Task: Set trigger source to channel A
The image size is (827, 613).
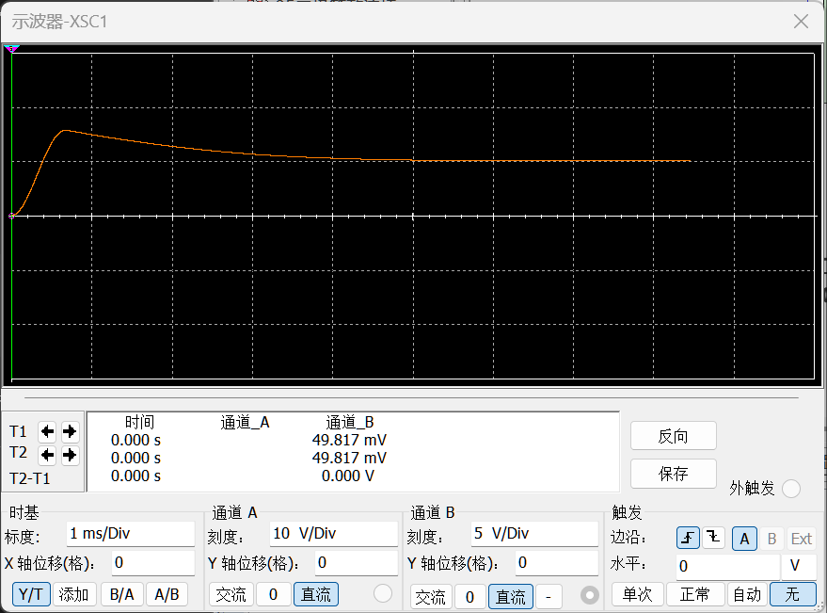Action: pos(744,539)
